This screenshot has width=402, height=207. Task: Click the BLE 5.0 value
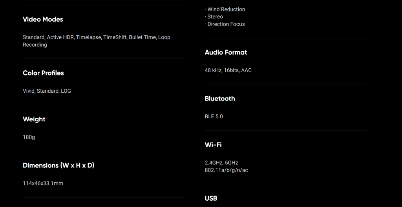214,116
